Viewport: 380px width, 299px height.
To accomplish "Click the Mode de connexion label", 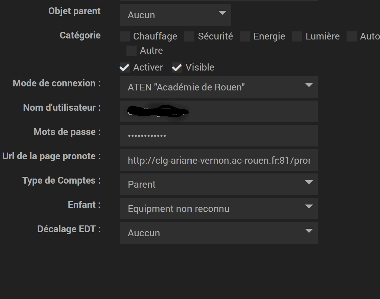I will [x=57, y=83].
